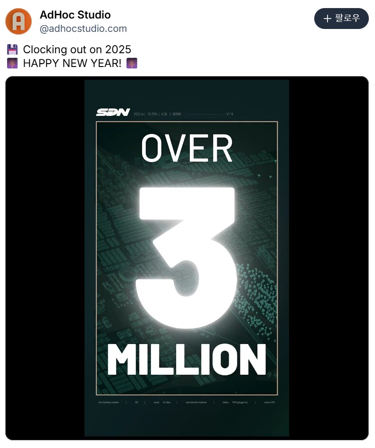
Task: Click the first fireworks emoji before HAPPY
Action: click(x=12, y=63)
